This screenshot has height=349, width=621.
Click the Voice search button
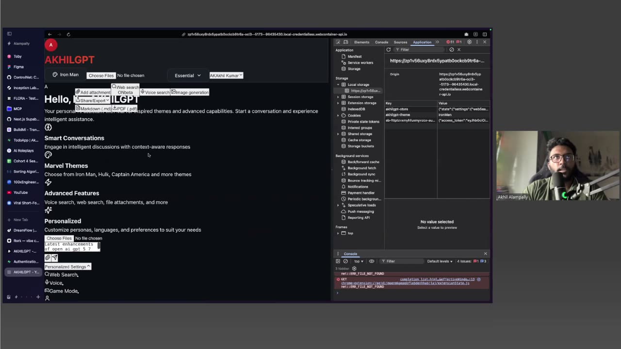click(155, 92)
